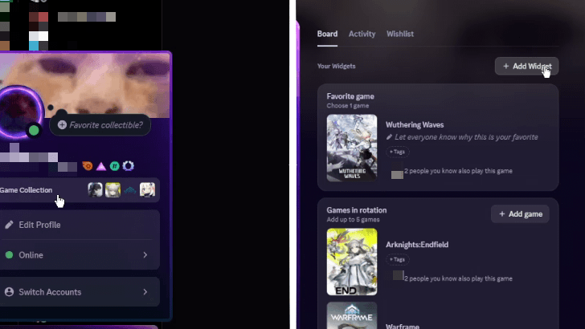The width and height of the screenshot is (585, 329).
Task: Click the green online status dot on avatar
Action: [x=34, y=131]
